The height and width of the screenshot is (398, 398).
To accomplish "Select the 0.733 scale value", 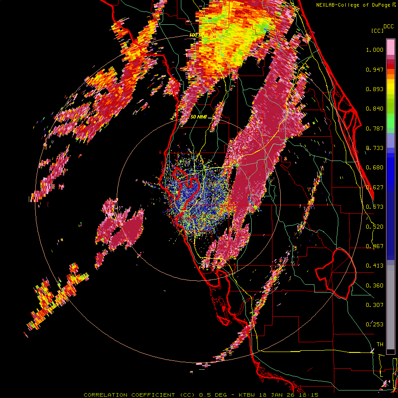I will pos(375,148).
